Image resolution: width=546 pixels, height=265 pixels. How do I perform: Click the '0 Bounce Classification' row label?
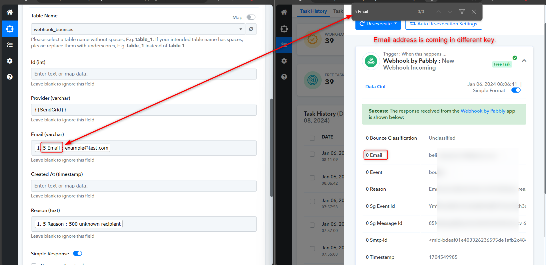click(x=391, y=138)
